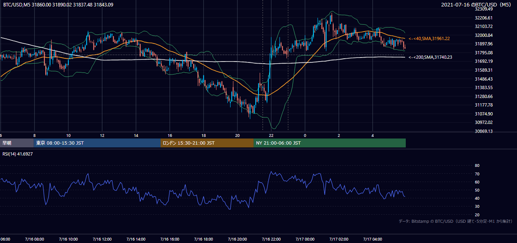Click bottom time label 7/16 18:00

coord(203,239)
